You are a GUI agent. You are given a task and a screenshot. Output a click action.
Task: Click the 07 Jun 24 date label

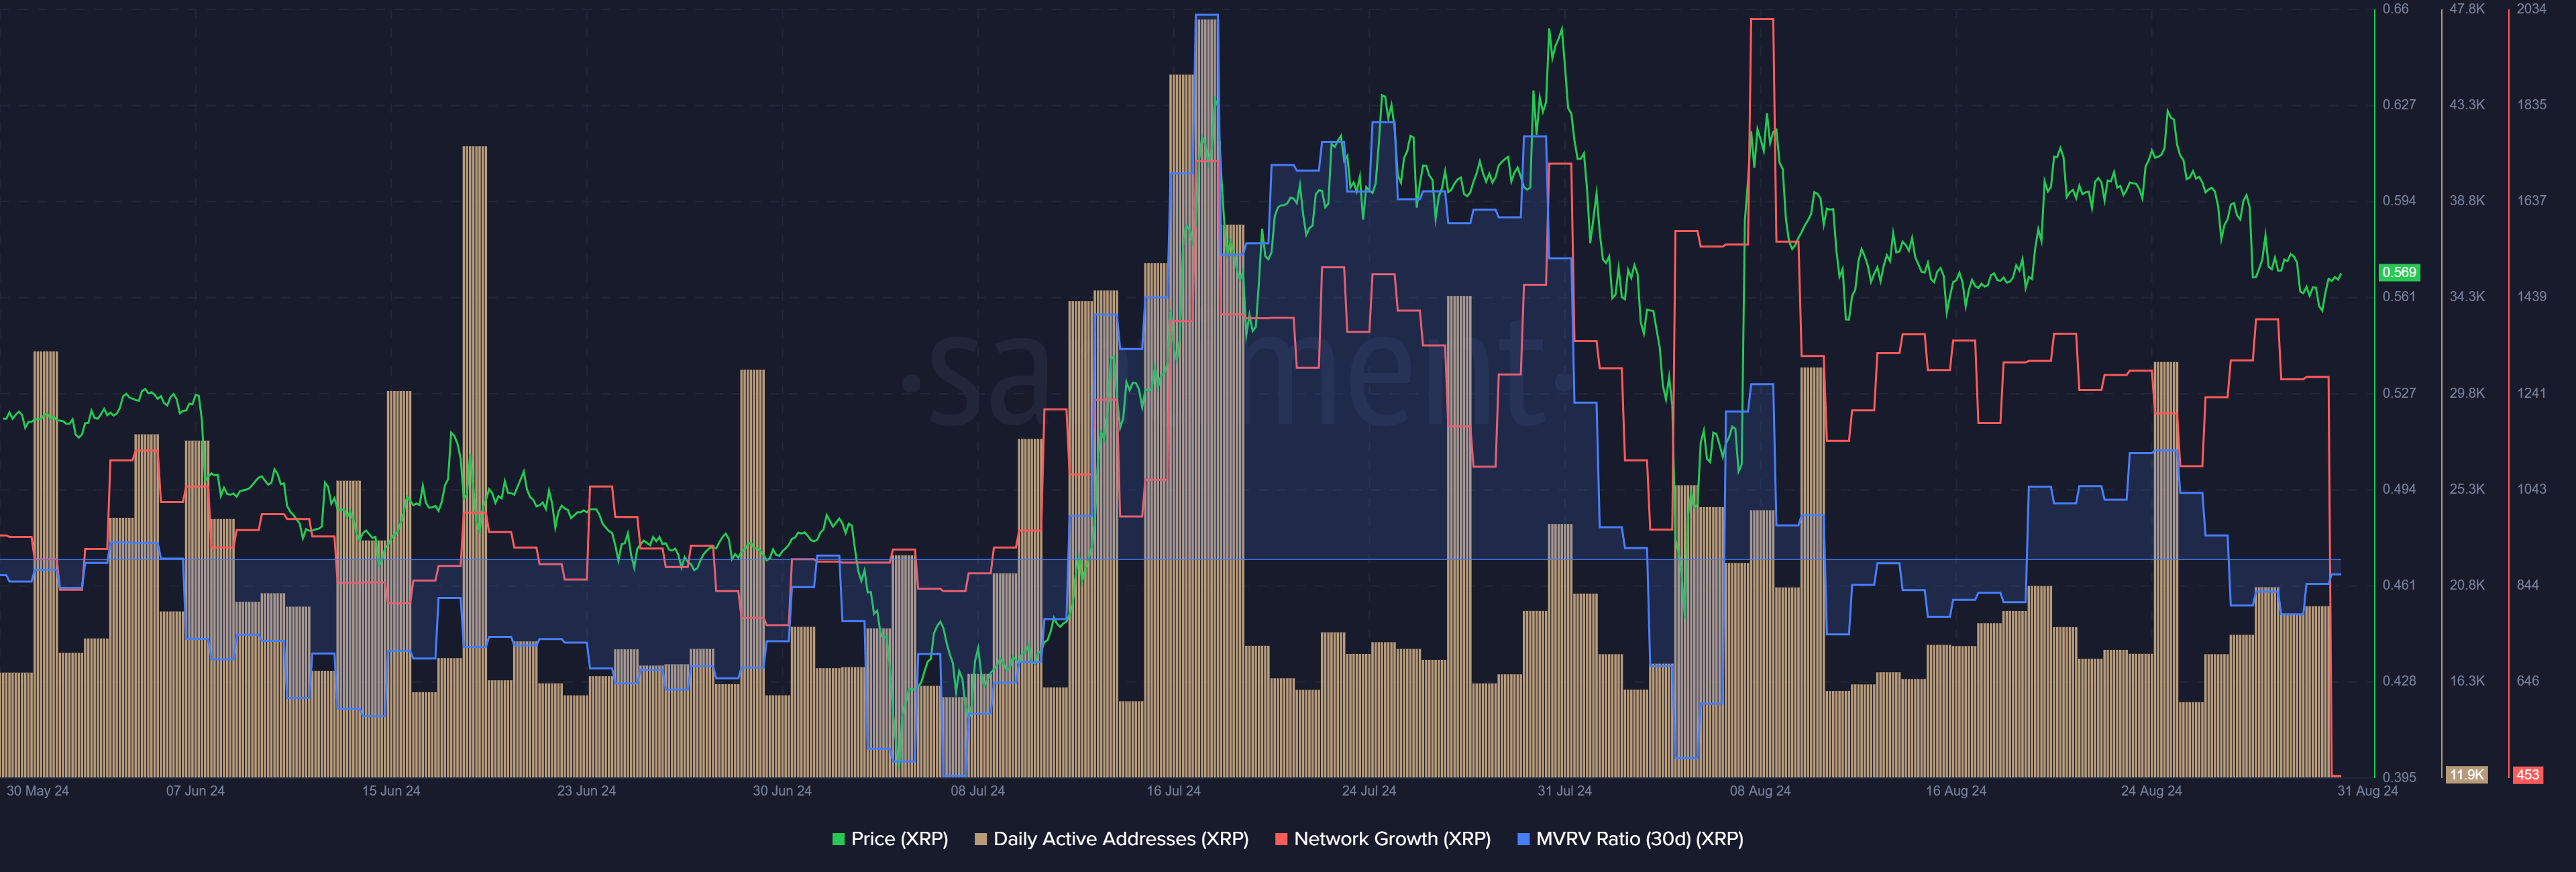pyautogui.click(x=195, y=791)
